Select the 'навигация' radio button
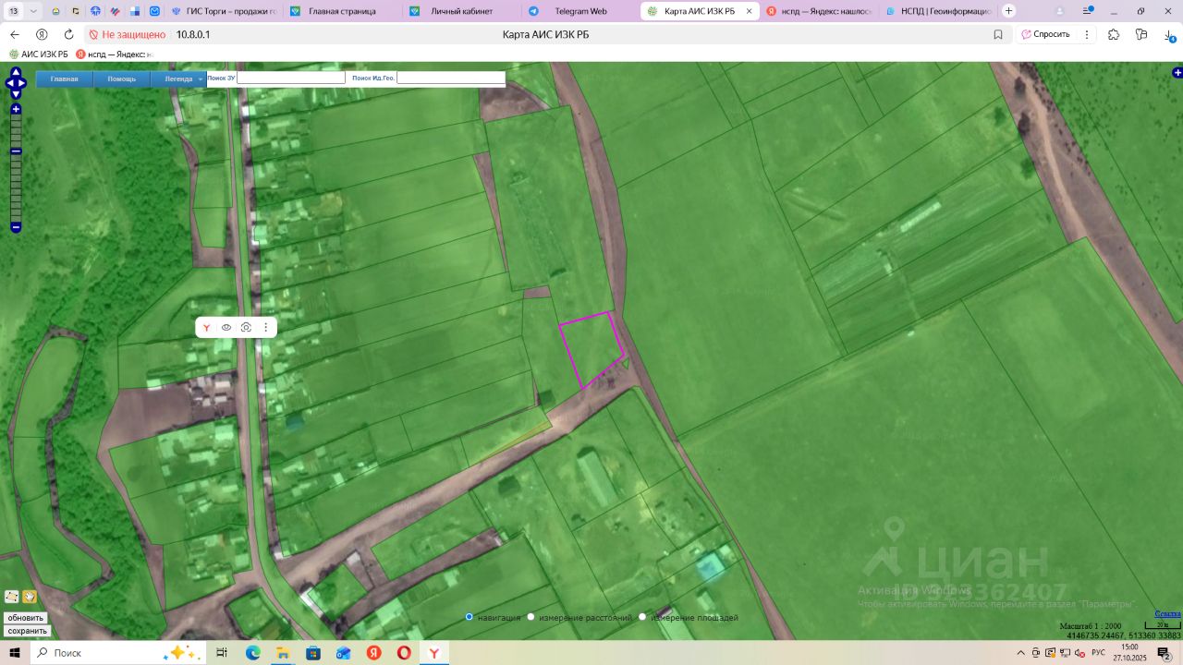The width and height of the screenshot is (1183, 665). 470,617
